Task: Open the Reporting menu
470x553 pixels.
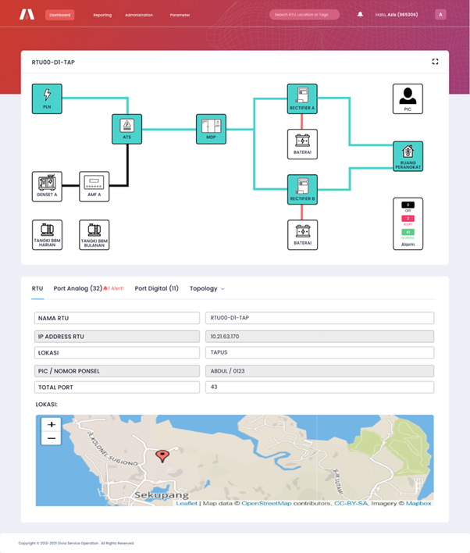Action: point(102,15)
